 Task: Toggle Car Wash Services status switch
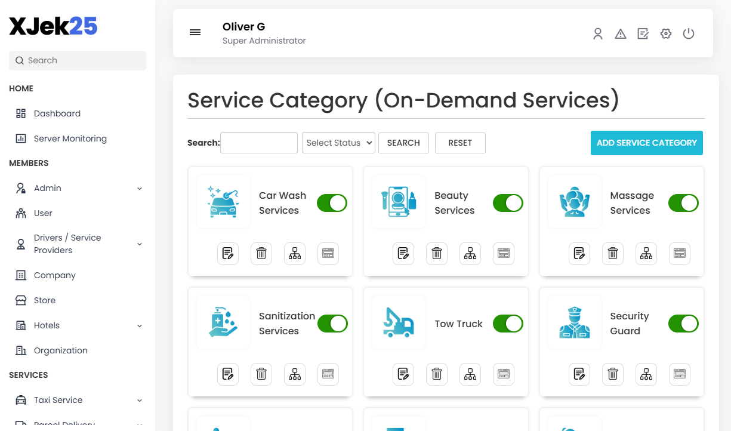click(x=331, y=203)
